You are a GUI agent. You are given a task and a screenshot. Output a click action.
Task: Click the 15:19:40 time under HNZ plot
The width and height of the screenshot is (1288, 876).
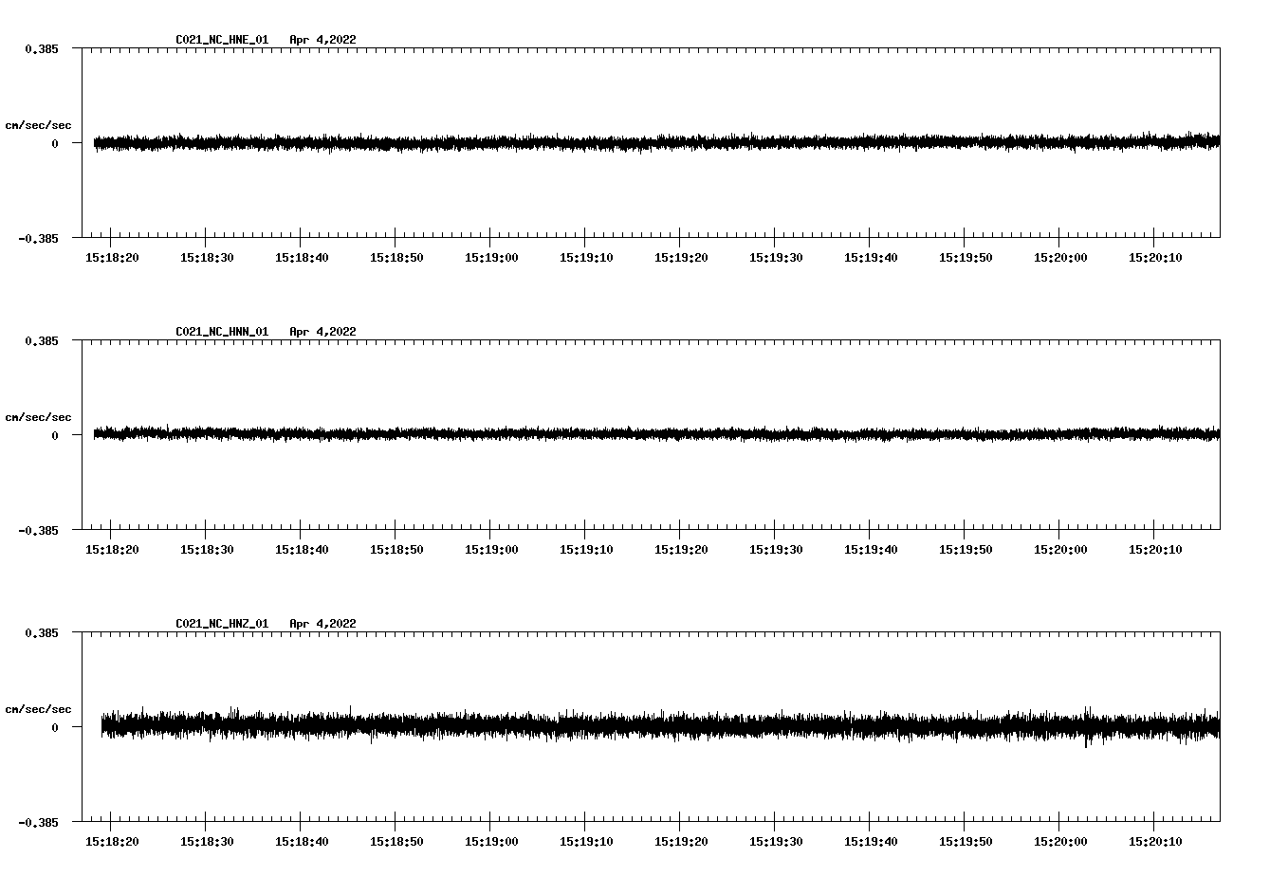(x=871, y=842)
